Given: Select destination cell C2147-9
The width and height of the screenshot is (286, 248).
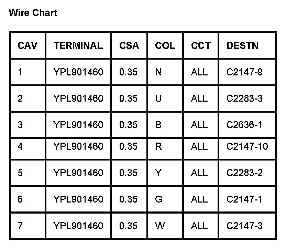Looking at the screenshot, I should click(x=244, y=72).
